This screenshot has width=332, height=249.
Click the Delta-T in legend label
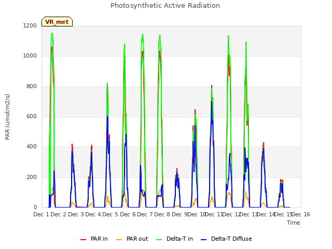pos(179,239)
